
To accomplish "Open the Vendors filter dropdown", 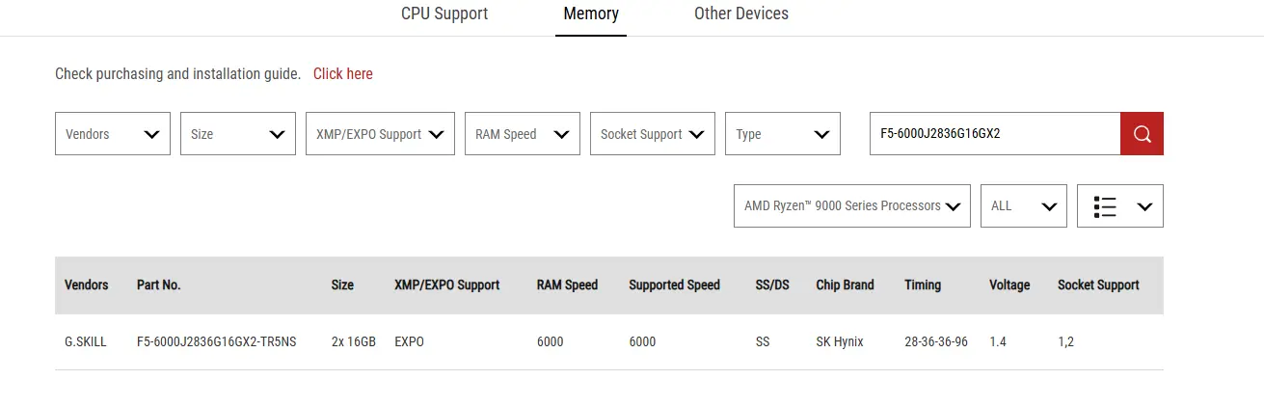I will click(x=113, y=134).
